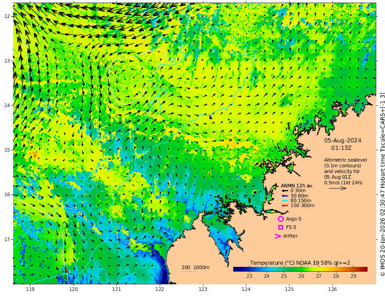This screenshot has height=297, width=385.
Task: Click the magenta Argo circle legend symbol
Action: (280, 219)
